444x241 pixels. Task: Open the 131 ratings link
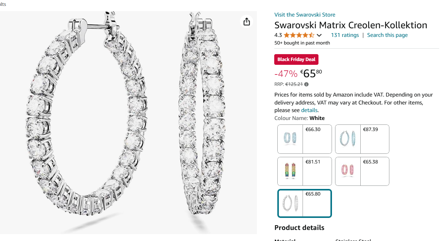[x=345, y=35]
